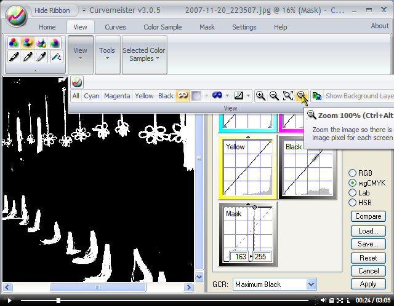This screenshot has width=394, height=306.
Task: Show the Black channel
Action: click(x=166, y=96)
